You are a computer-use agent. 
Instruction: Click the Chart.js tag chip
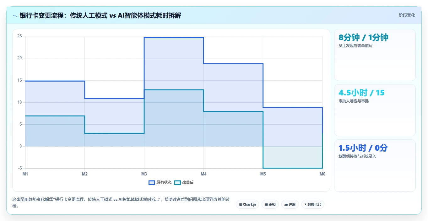click(x=247, y=204)
